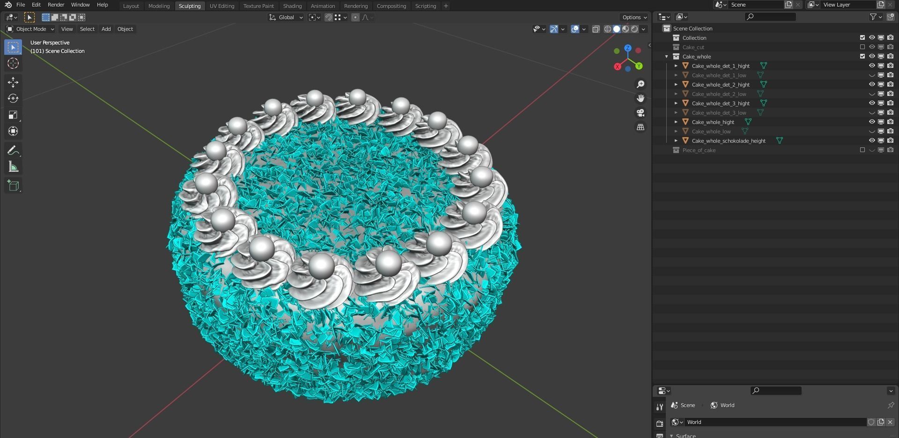Switch to the UV Editing workspace tab
This screenshot has height=438, width=899.
[x=222, y=6]
